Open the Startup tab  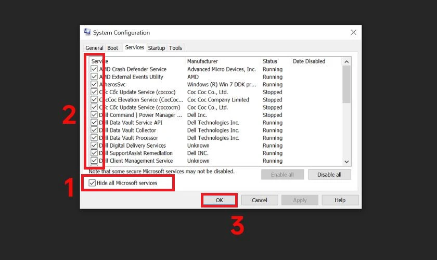click(157, 48)
